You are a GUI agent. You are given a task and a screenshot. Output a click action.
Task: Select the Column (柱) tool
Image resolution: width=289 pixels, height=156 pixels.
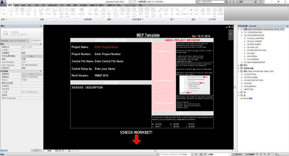click(35, 12)
